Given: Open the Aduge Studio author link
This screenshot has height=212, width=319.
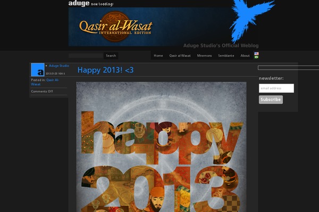Looking at the screenshot, I should click(59, 66).
